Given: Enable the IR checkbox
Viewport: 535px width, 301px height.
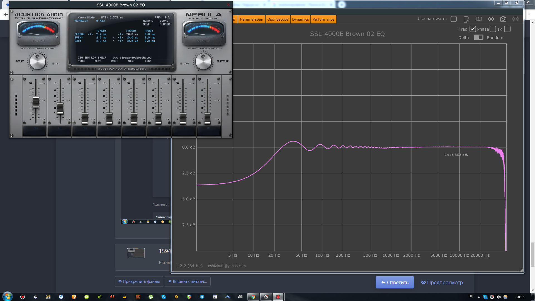Looking at the screenshot, I should (x=507, y=29).
